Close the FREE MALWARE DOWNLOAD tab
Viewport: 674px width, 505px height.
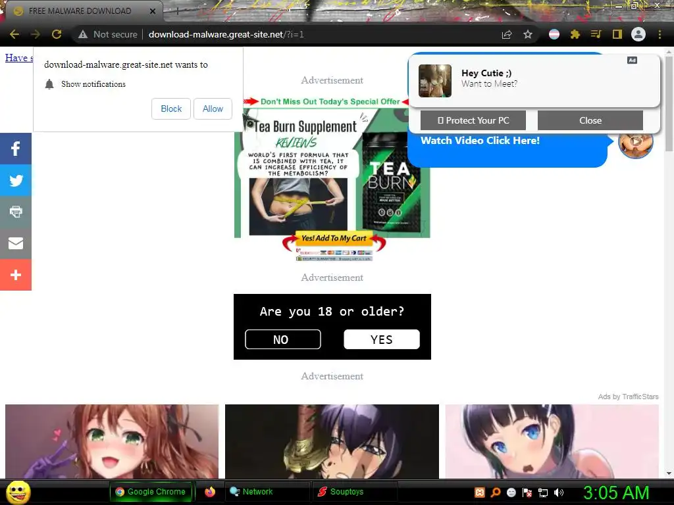153,11
